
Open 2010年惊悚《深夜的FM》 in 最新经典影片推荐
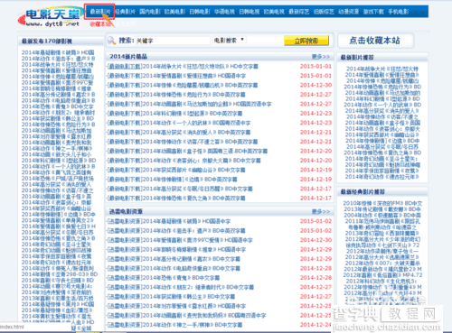tap(382, 203)
